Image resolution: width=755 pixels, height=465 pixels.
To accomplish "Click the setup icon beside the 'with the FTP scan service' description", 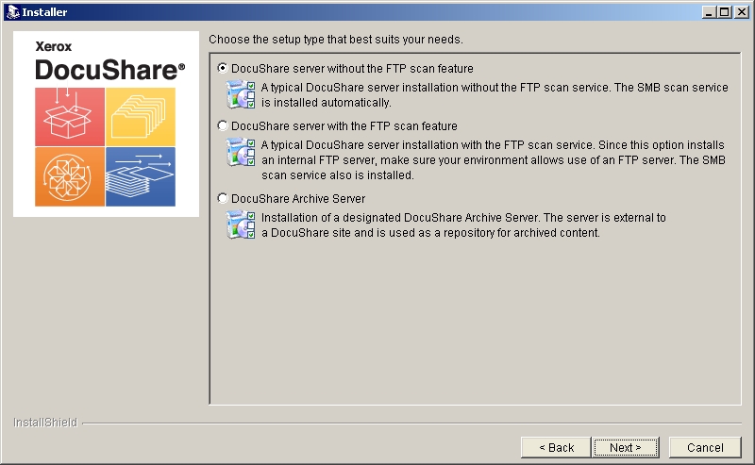I will click(x=241, y=153).
